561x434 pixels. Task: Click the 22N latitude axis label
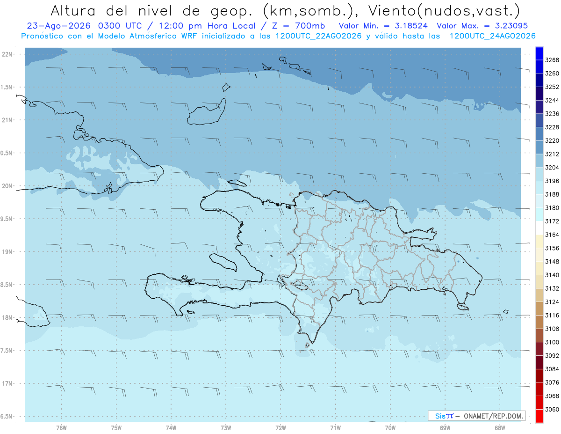[7, 54]
